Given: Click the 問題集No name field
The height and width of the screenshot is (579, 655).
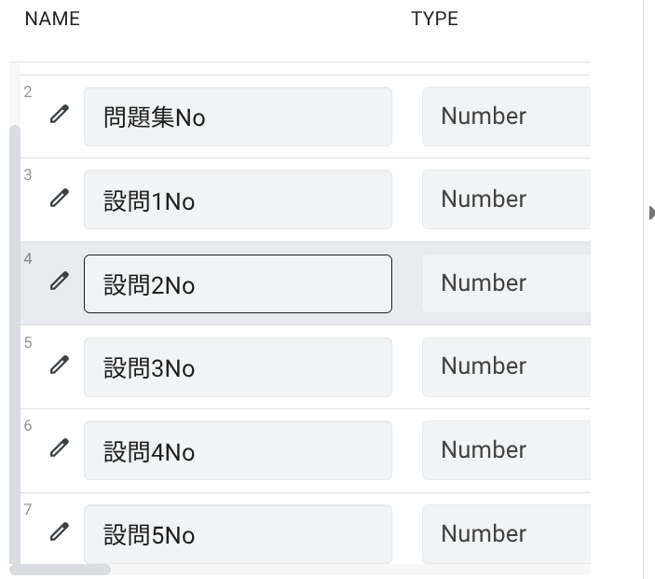Looking at the screenshot, I should pyautogui.click(x=238, y=117).
